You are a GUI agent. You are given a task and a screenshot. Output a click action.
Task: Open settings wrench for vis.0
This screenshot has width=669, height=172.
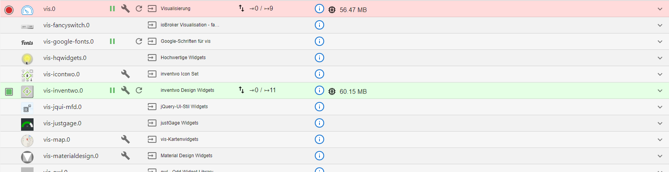(x=125, y=9)
